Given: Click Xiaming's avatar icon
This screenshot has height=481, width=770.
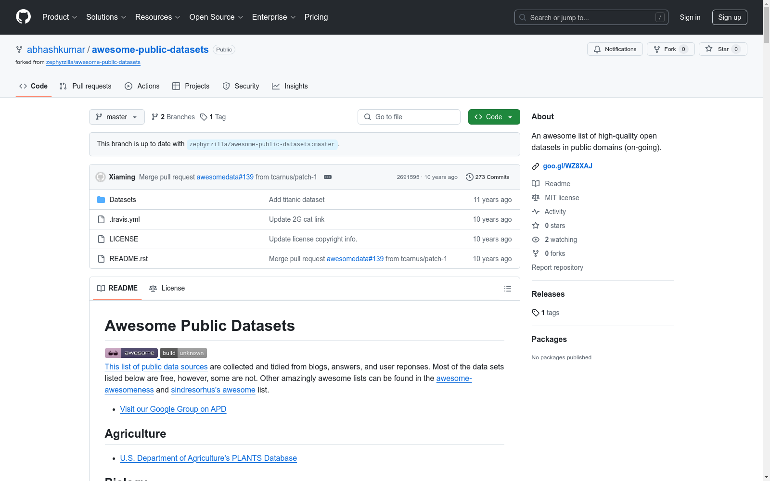Looking at the screenshot, I should pyautogui.click(x=101, y=177).
